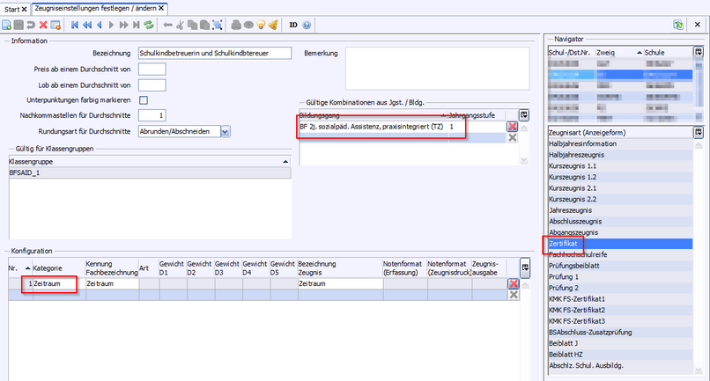Click the light bulb toolbar icon
This screenshot has width=710, height=381.
click(260, 25)
